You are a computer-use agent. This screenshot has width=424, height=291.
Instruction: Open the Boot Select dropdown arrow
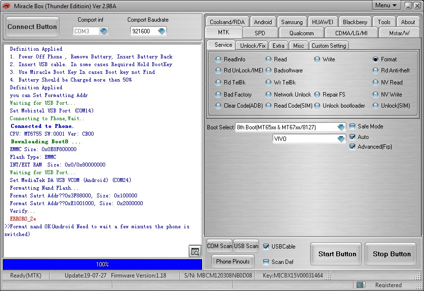[x=341, y=127]
